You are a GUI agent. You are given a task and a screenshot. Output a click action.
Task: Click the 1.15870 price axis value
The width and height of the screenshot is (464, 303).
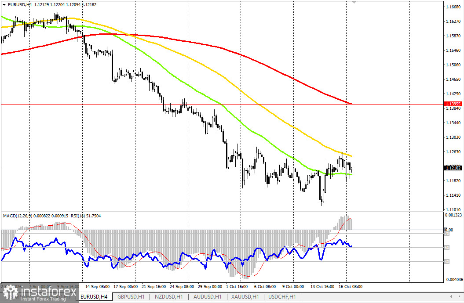tap(453, 36)
